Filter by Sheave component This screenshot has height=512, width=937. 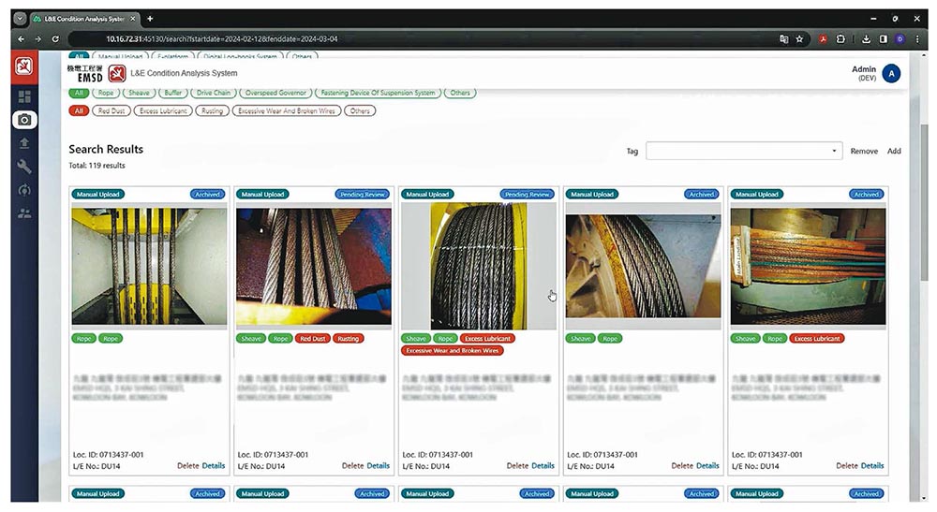click(x=140, y=93)
